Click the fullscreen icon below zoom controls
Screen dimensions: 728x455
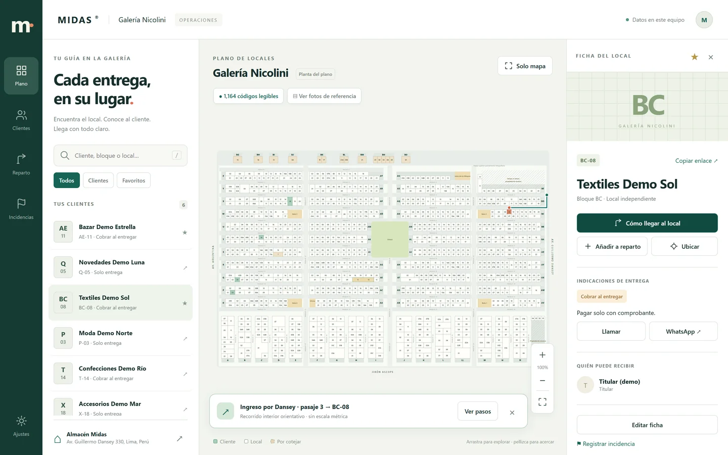click(542, 402)
